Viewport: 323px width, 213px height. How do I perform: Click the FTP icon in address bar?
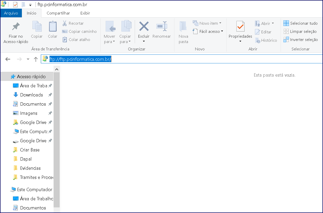pos(45,59)
